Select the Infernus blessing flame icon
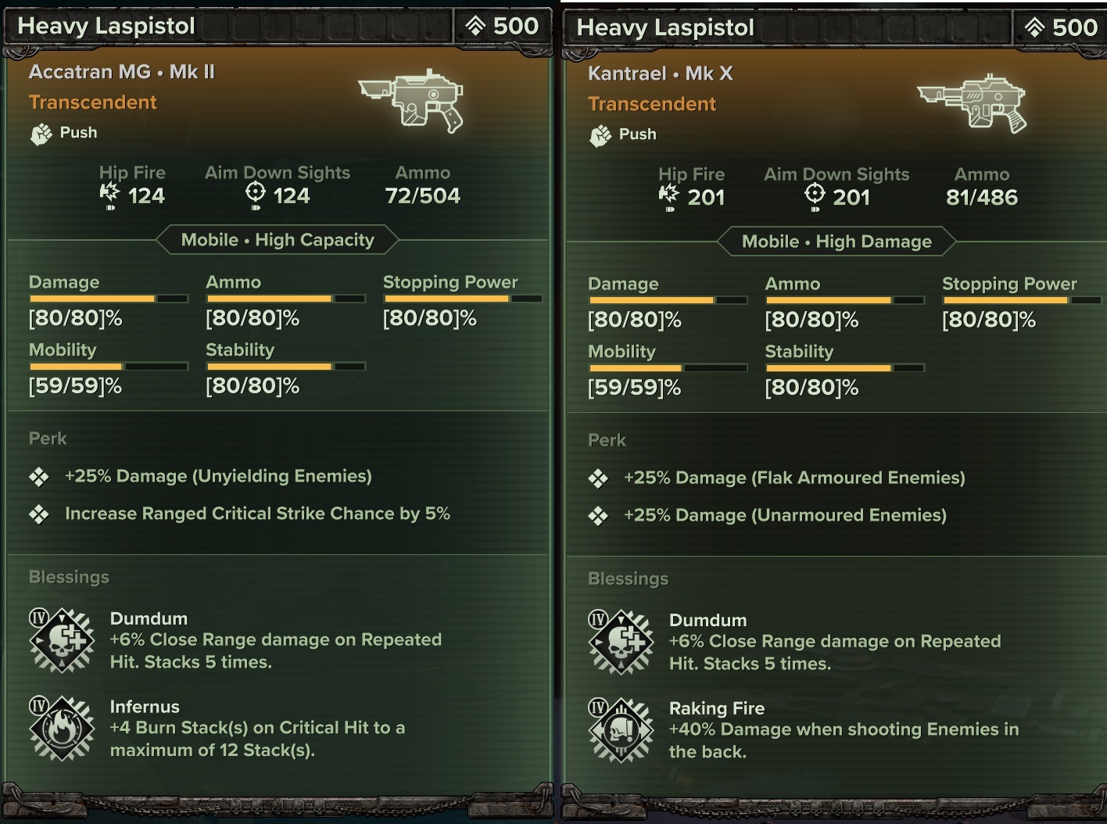 [x=62, y=729]
